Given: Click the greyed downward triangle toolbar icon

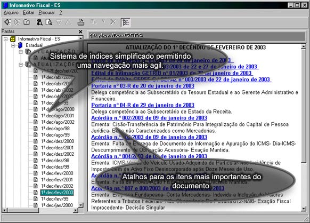Looking at the screenshot, I should (59, 22).
